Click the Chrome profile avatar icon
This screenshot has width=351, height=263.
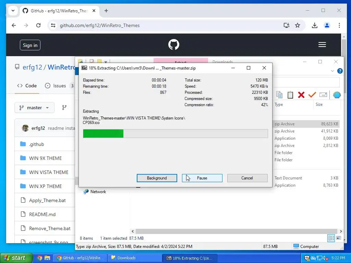pyautogui.click(x=327, y=25)
